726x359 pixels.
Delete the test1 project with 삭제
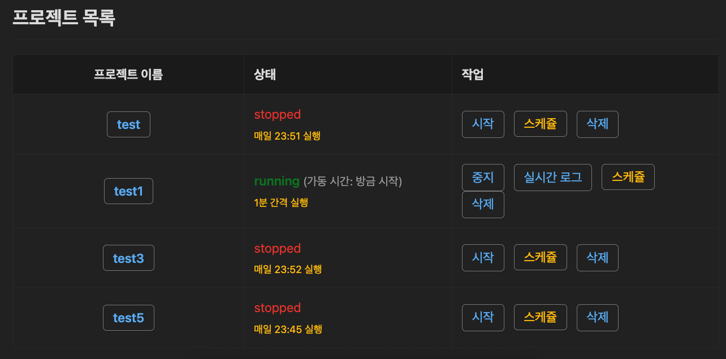click(x=483, y=204)
